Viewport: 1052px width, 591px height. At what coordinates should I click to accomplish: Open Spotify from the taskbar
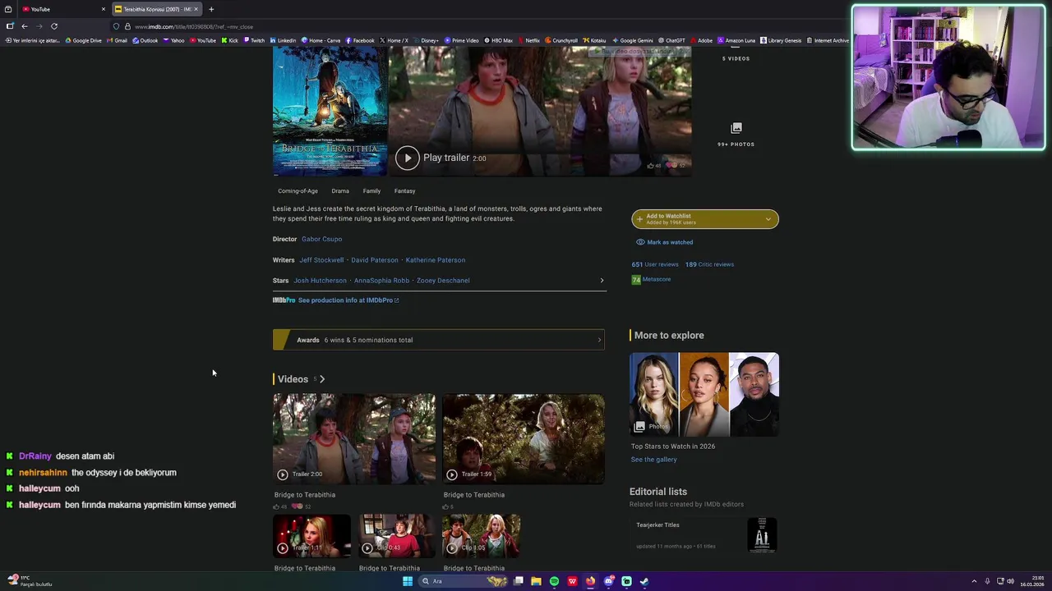[554, 581]
